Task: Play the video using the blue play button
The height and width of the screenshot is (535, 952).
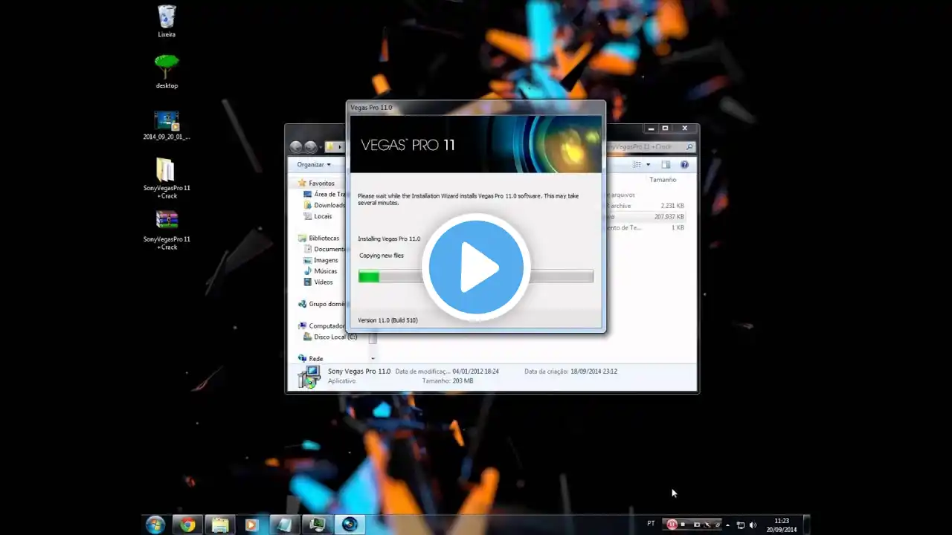Action: (476, 267)
